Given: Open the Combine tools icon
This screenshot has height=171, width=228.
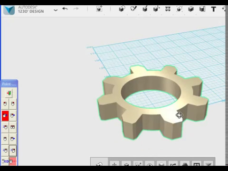Looking at the screenshot, I should pos(191,9).
